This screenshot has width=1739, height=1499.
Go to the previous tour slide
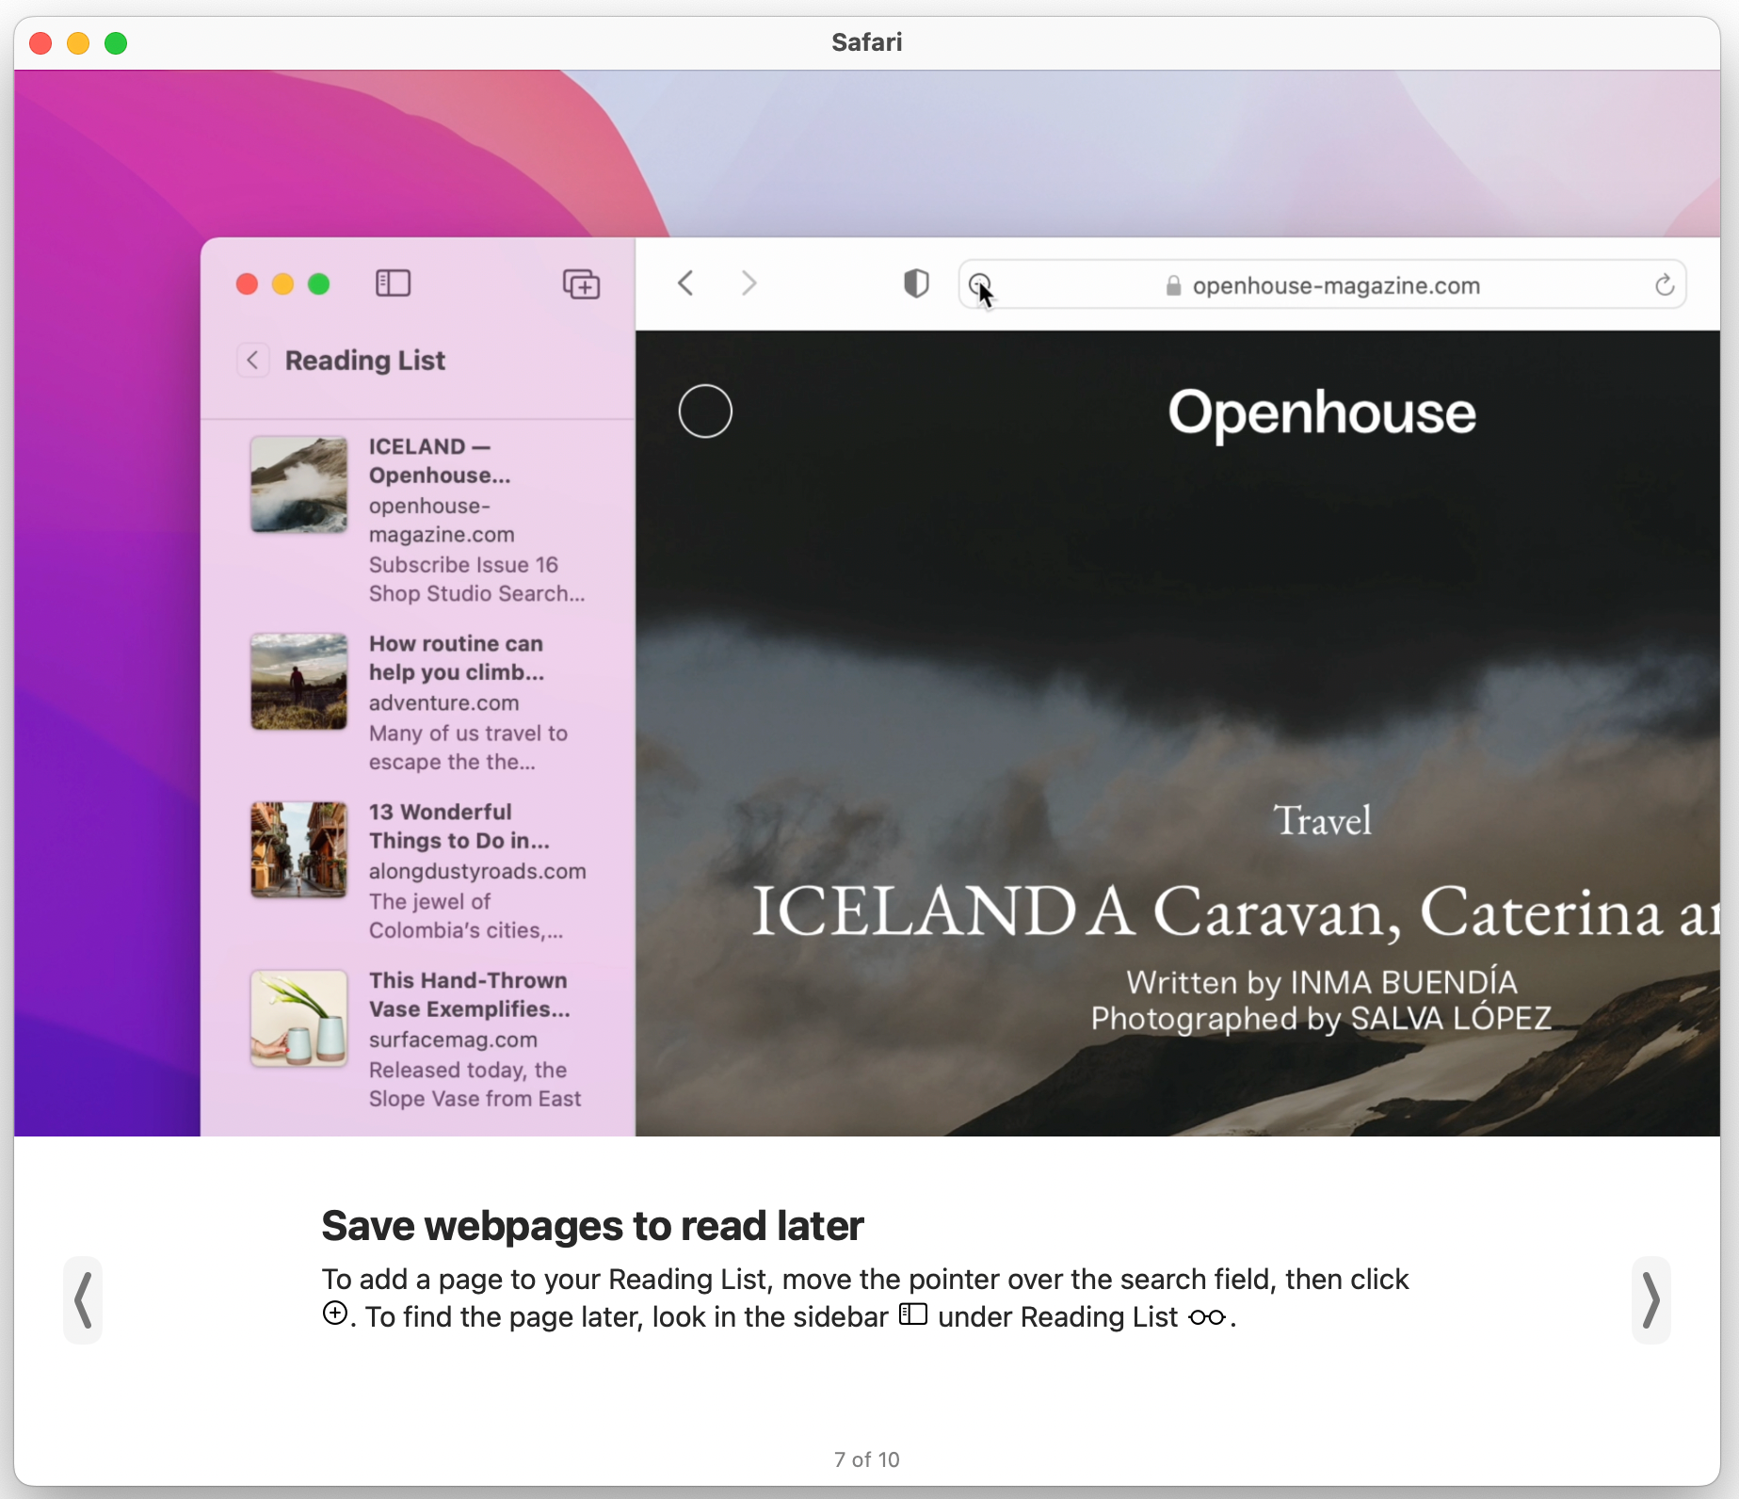[83, 1300]
